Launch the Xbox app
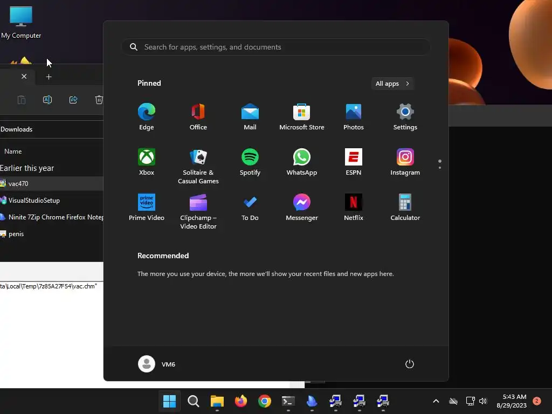 click(147, 162)
